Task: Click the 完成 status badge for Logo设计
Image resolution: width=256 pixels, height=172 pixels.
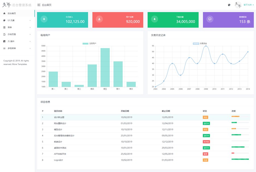Action: [x=205, y=160]
